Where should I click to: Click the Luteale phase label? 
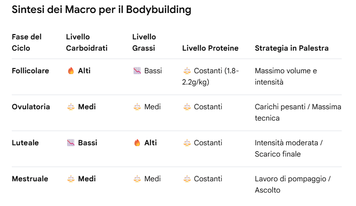click(25, 143)
